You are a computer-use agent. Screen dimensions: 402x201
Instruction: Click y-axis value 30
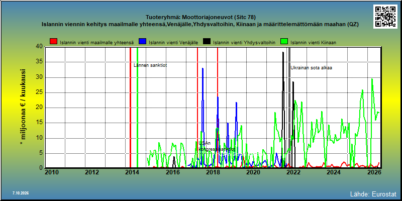click(39, 77)
